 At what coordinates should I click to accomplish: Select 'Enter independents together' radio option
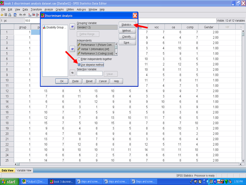(79, 59)
